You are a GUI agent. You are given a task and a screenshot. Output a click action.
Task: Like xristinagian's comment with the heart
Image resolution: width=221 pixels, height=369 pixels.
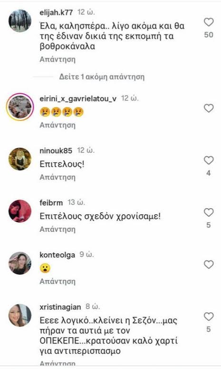point(209,317)
